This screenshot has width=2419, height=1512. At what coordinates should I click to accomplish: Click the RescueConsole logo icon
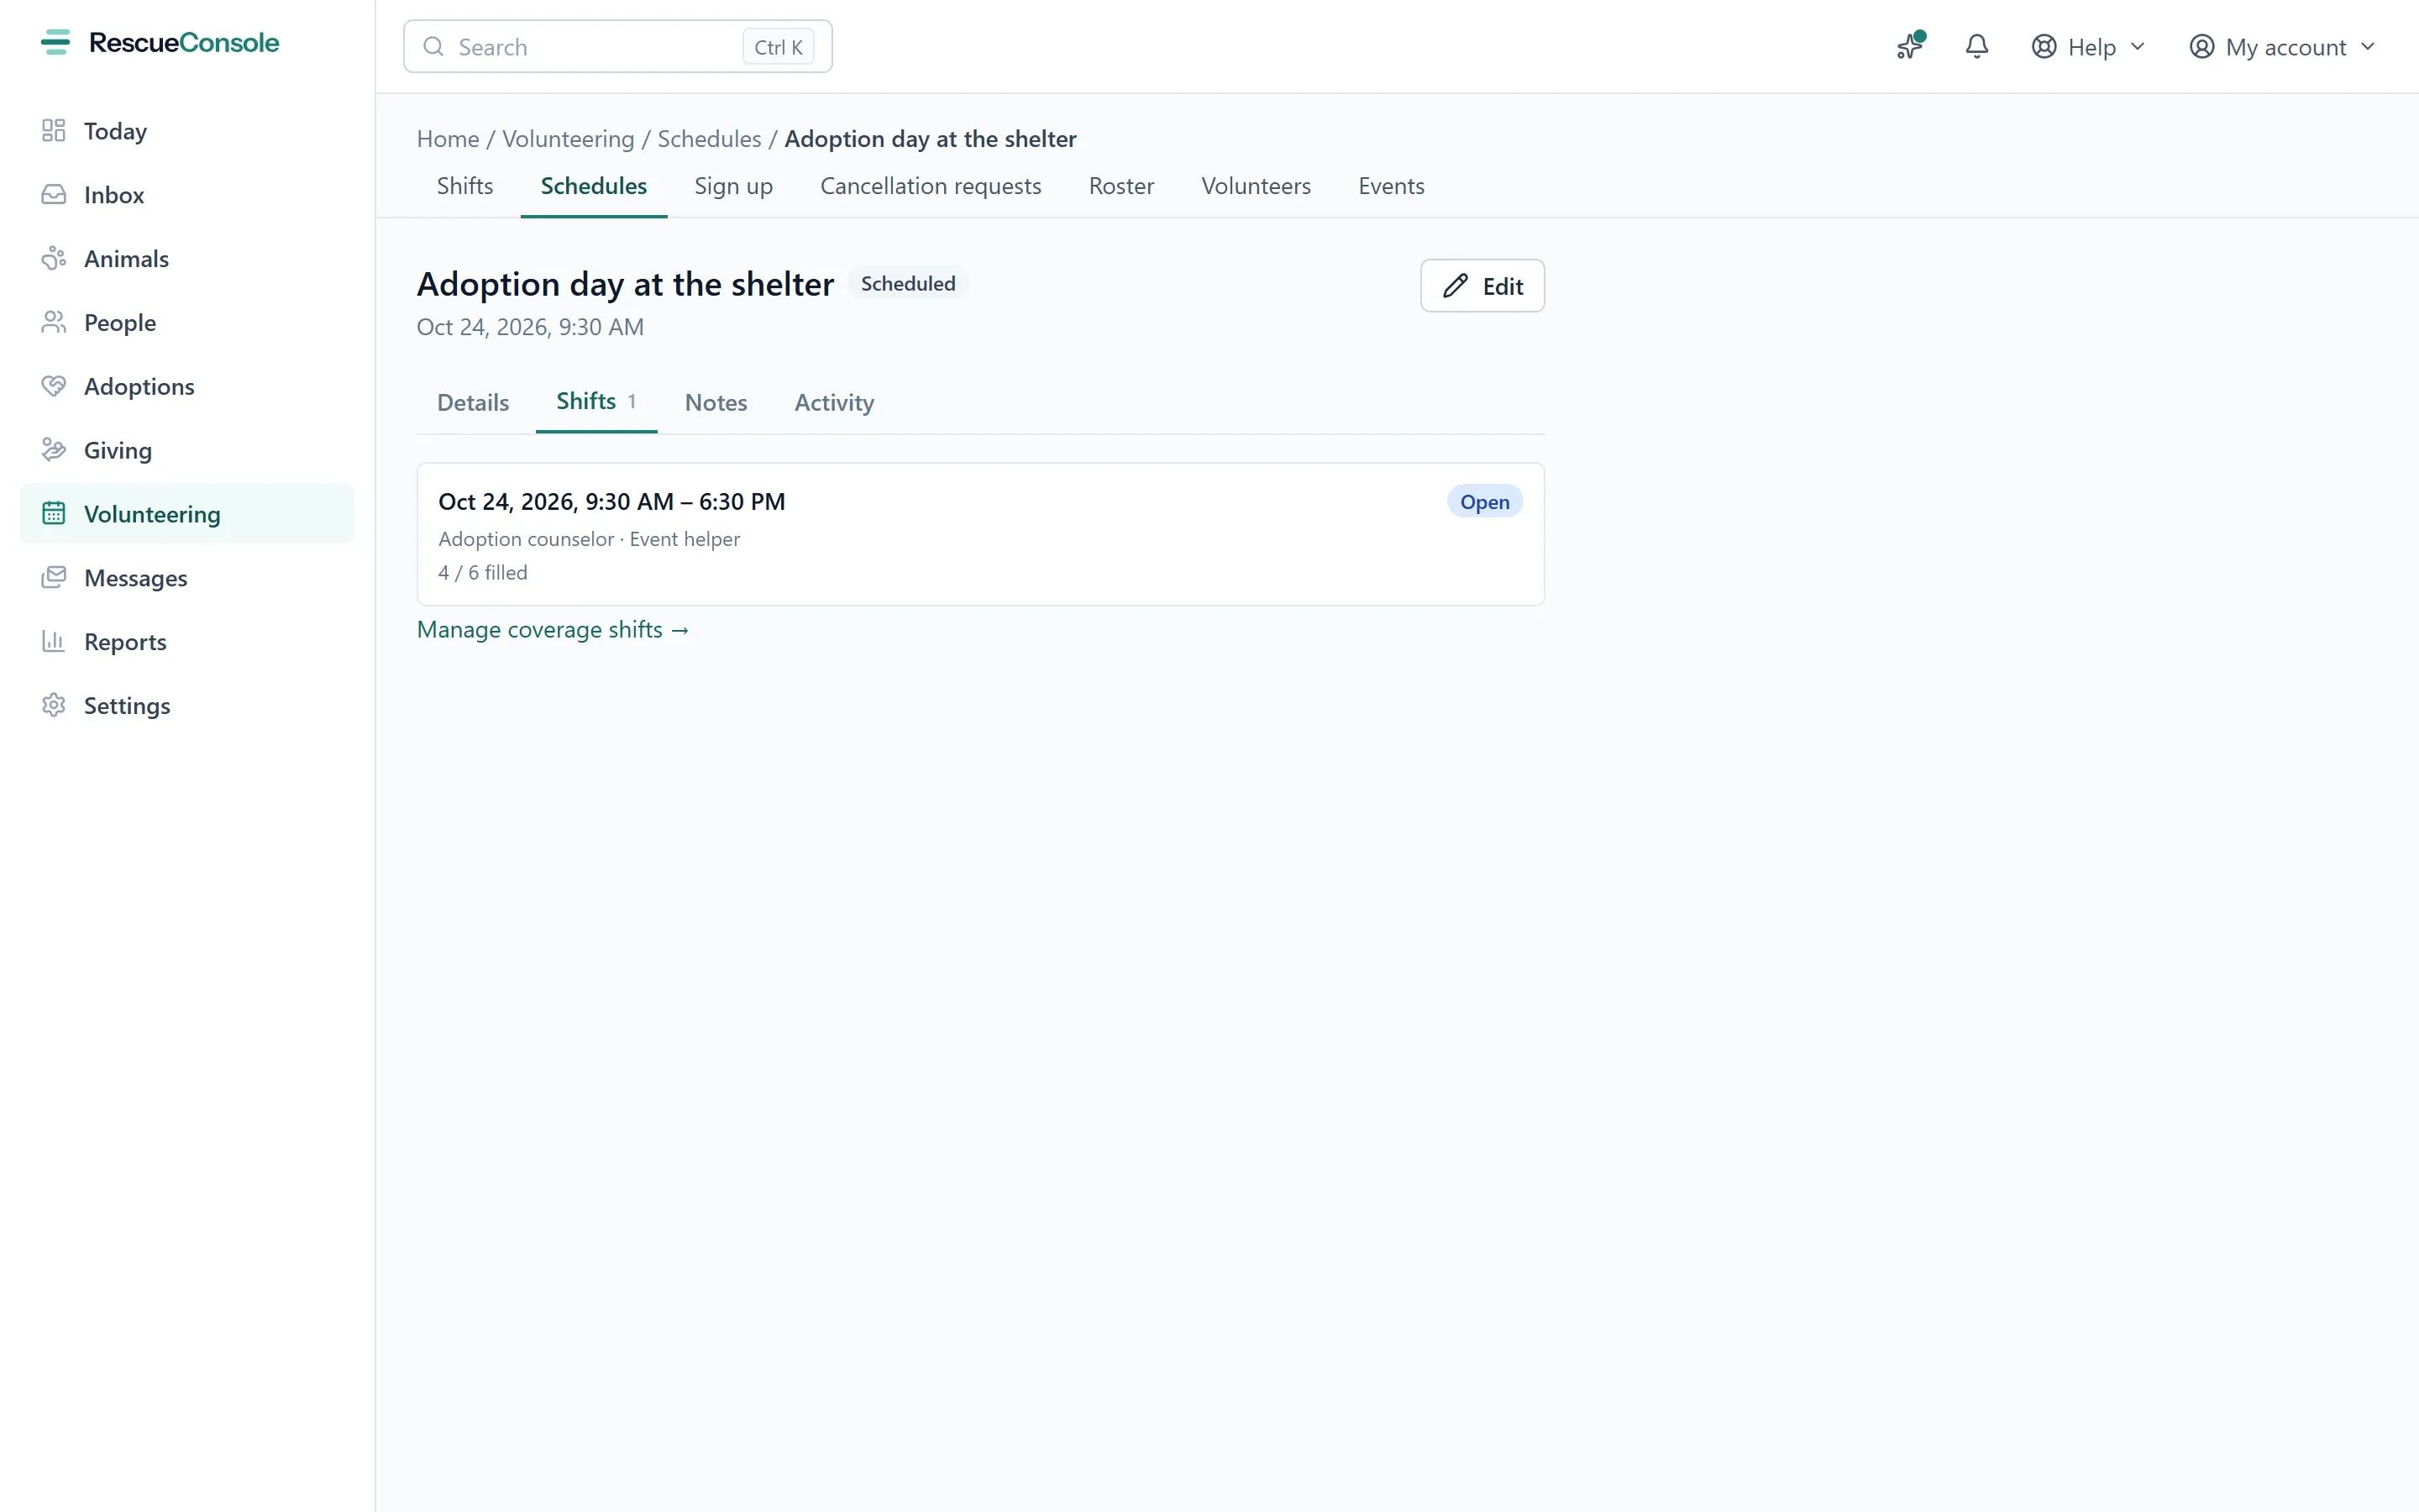click(55, 42)
